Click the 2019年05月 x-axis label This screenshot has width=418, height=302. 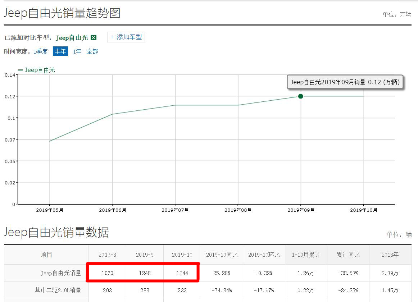click(x=50, y=210)
